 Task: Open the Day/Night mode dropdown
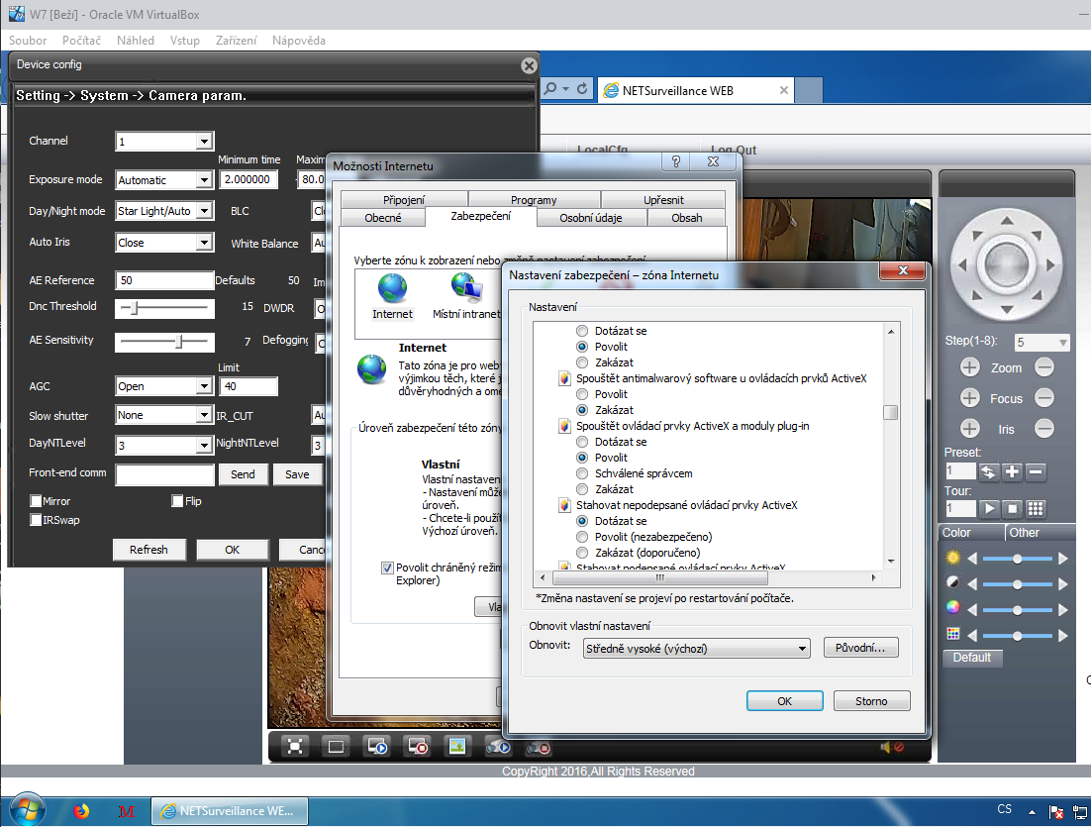pos(204,210)
